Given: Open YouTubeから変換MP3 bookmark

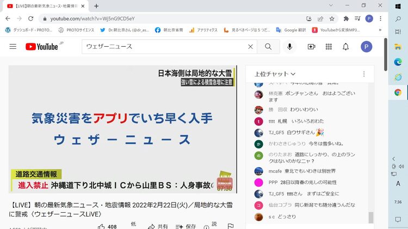Looking at the screenshot, I should [336, 30].
